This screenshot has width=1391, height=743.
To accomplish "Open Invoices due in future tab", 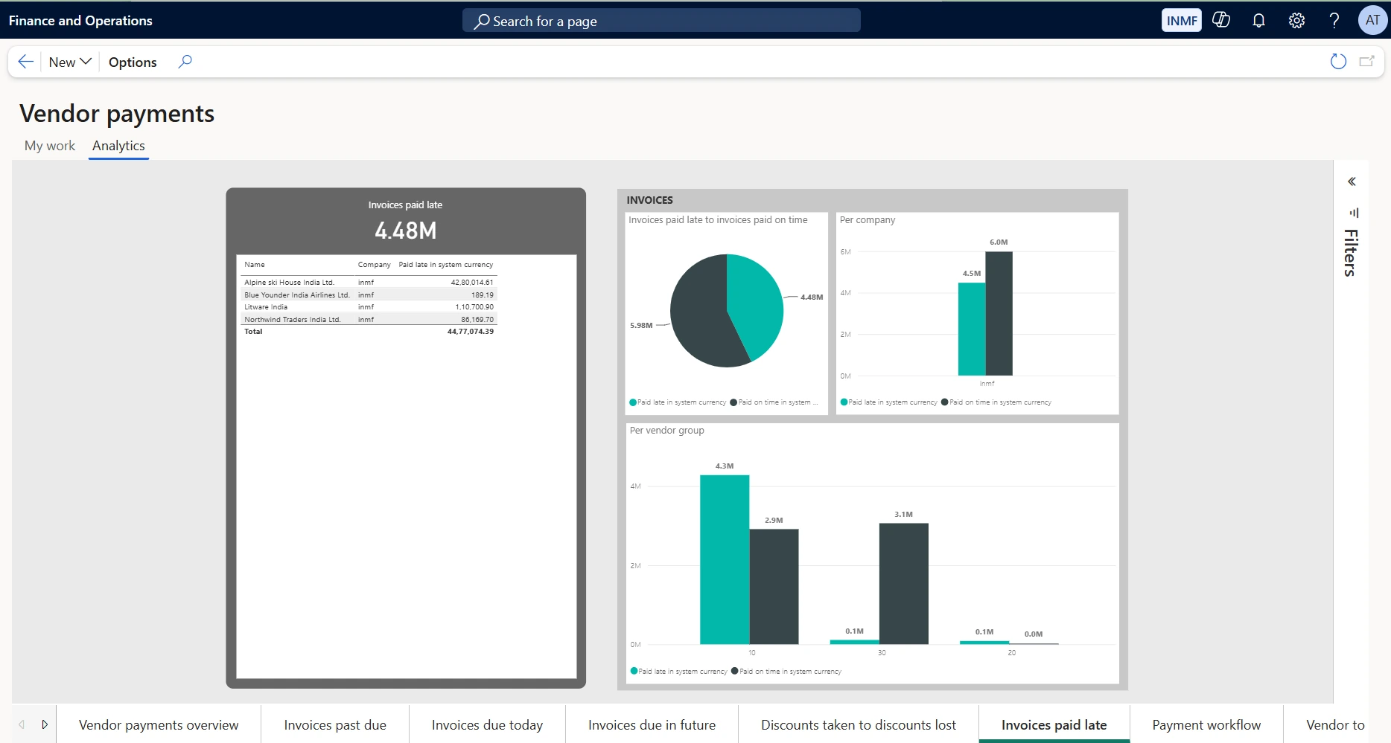I will click(x=652, y=725).
